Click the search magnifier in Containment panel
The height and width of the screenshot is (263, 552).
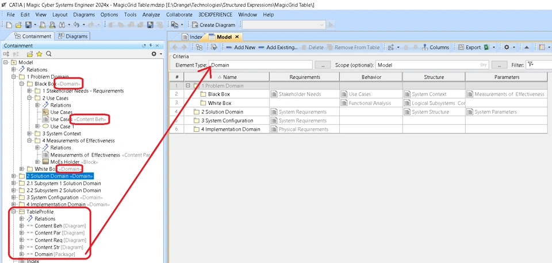(48, 54)
